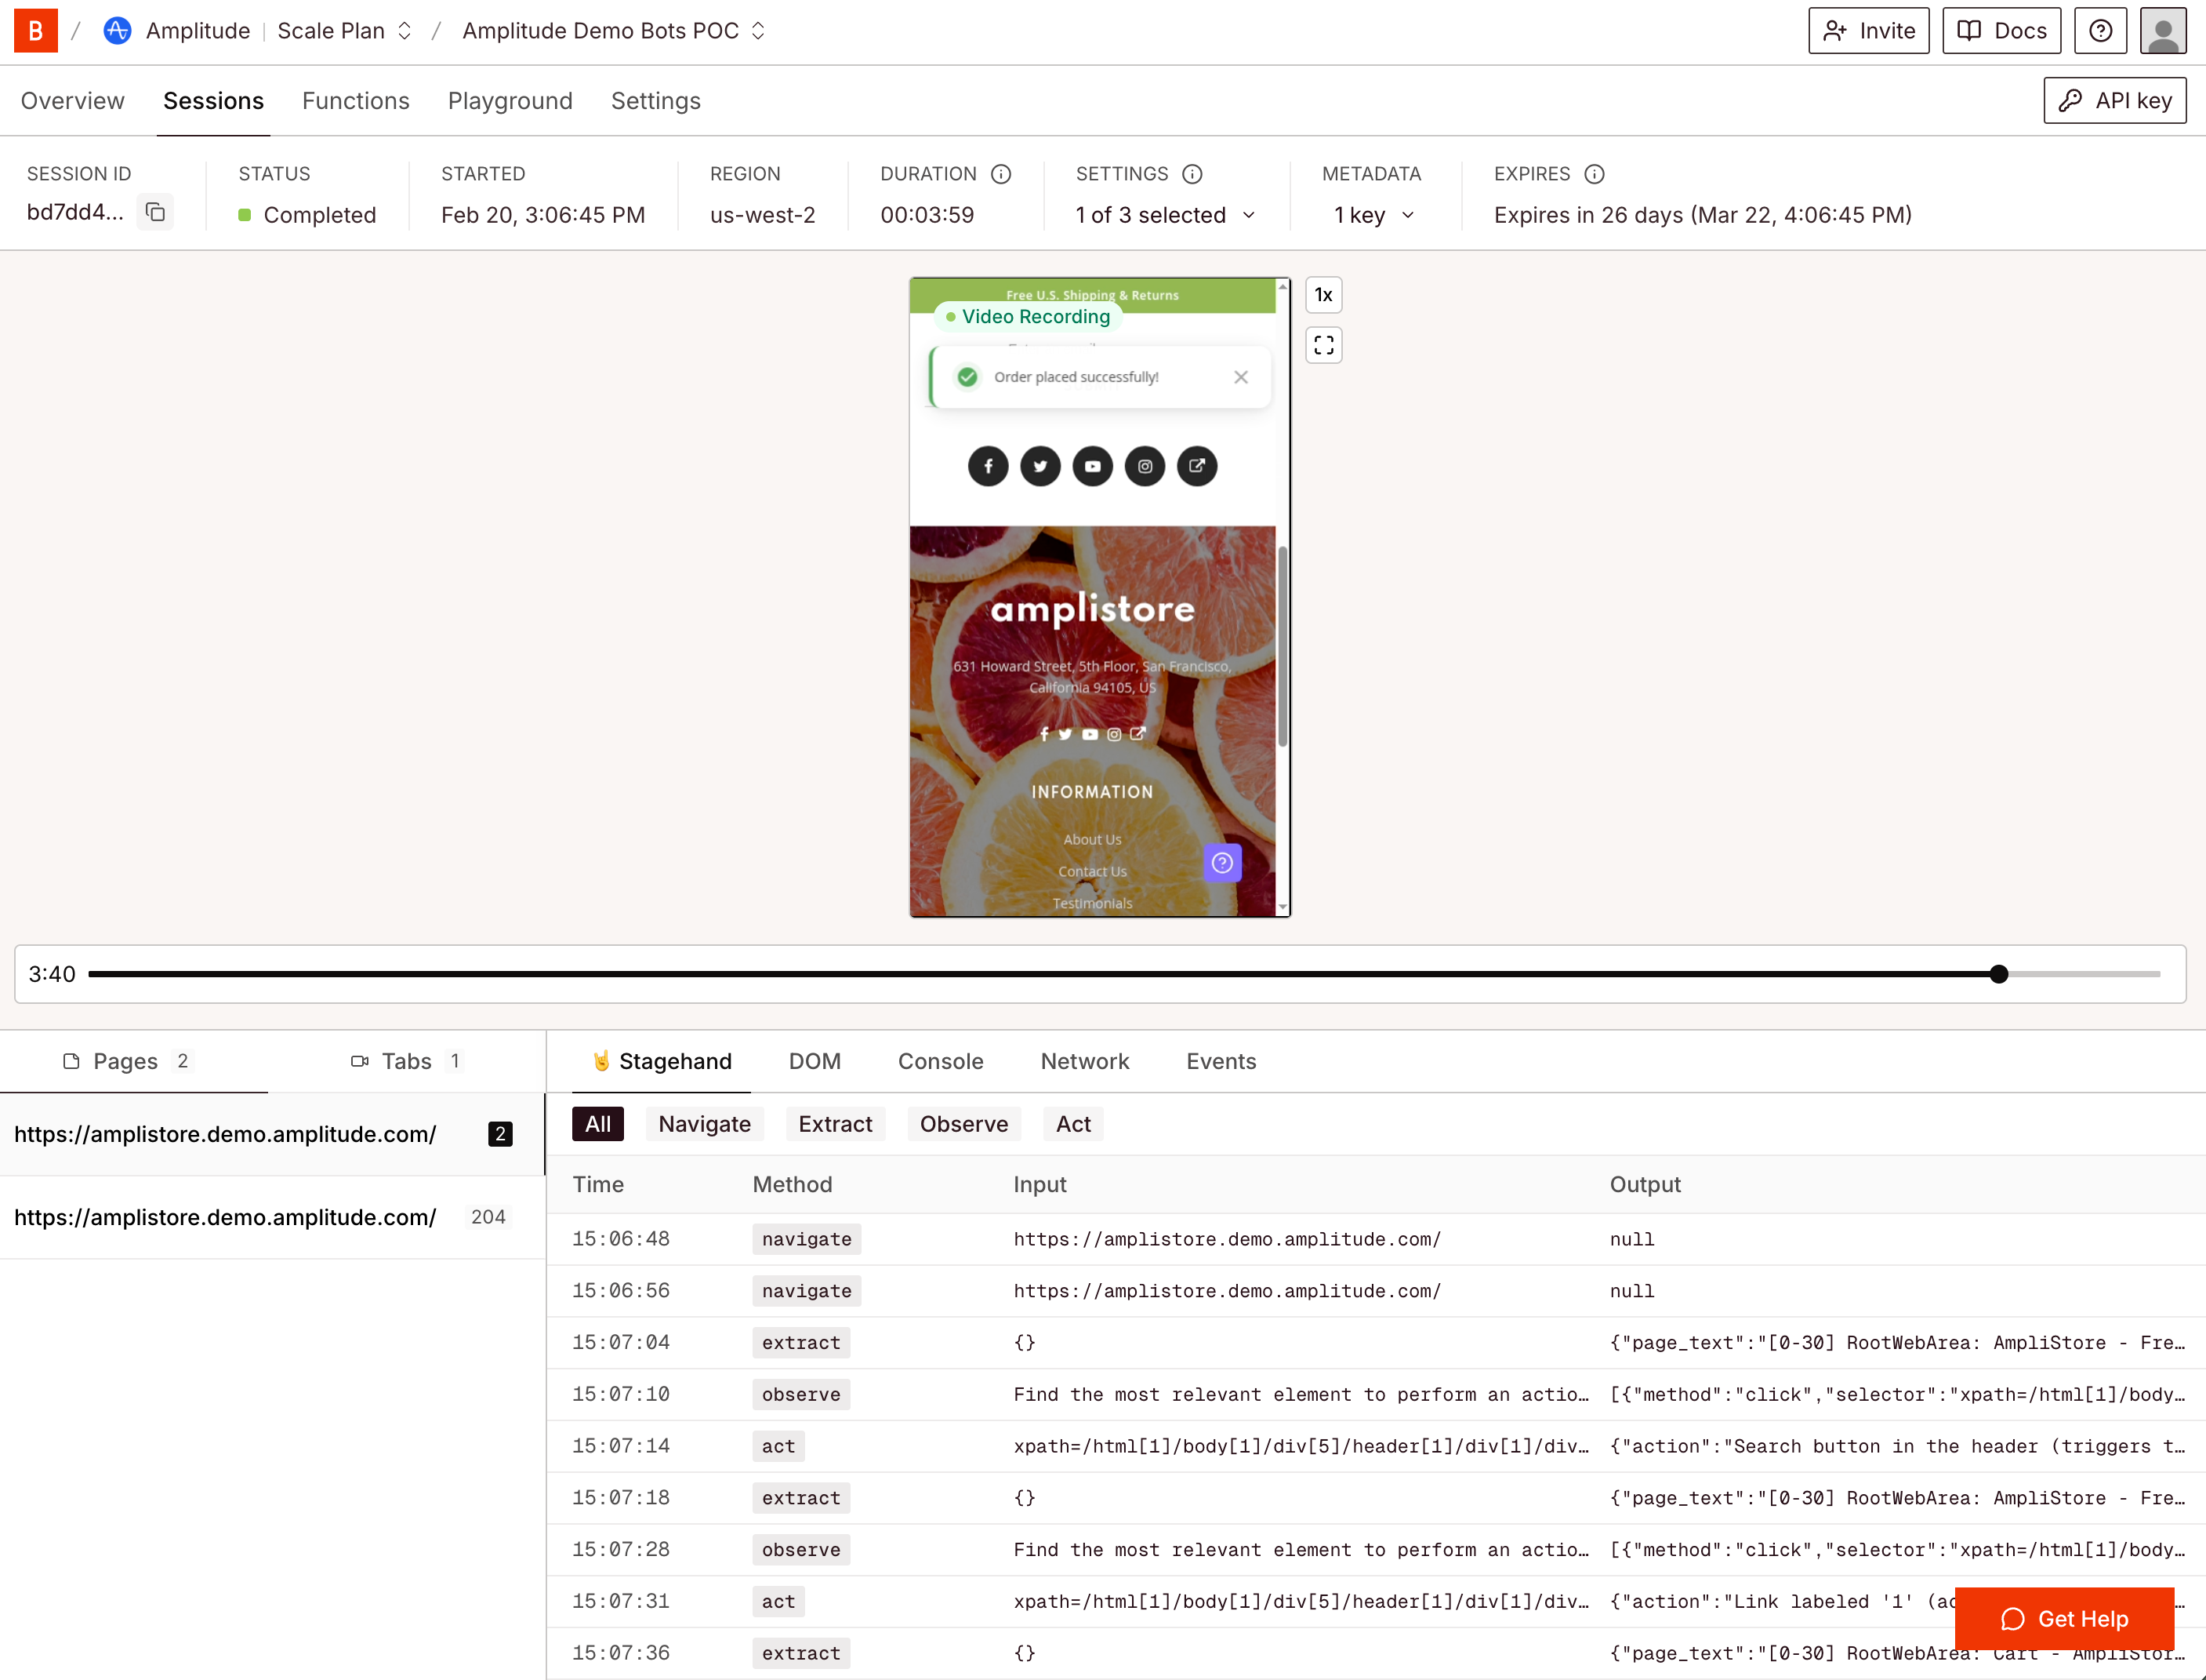
Task: Open the Playground tab
Action: pyautogui.click(x=510, y=101)
